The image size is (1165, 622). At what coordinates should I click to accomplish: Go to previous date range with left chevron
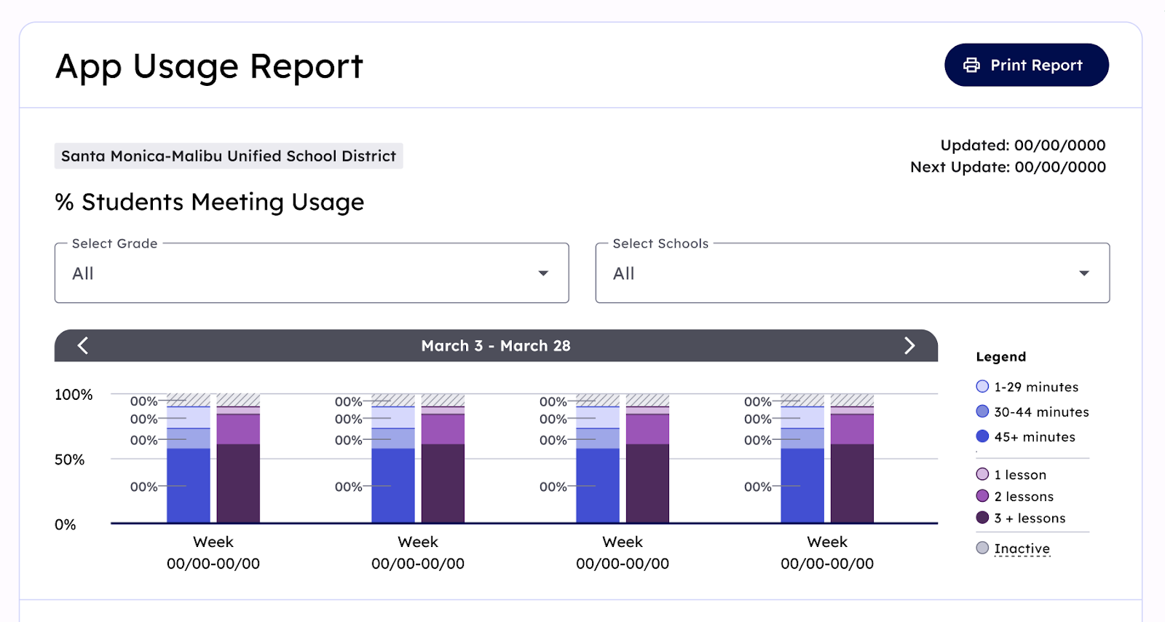pos(83,345)
